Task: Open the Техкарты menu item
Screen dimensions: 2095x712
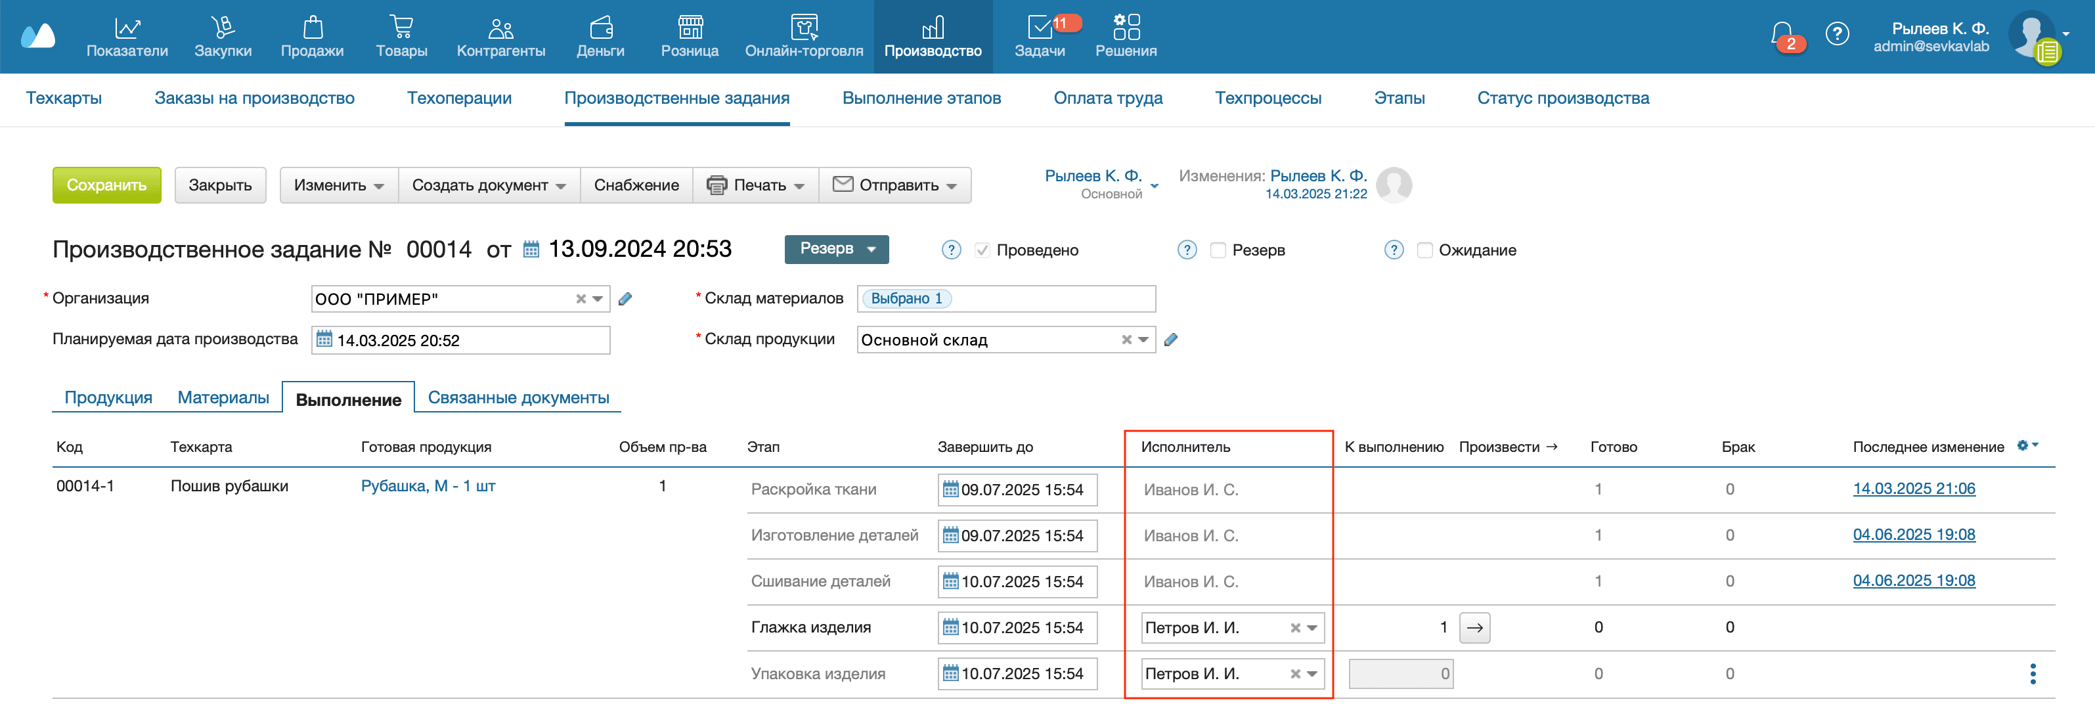Action: (x=64, y=98)
